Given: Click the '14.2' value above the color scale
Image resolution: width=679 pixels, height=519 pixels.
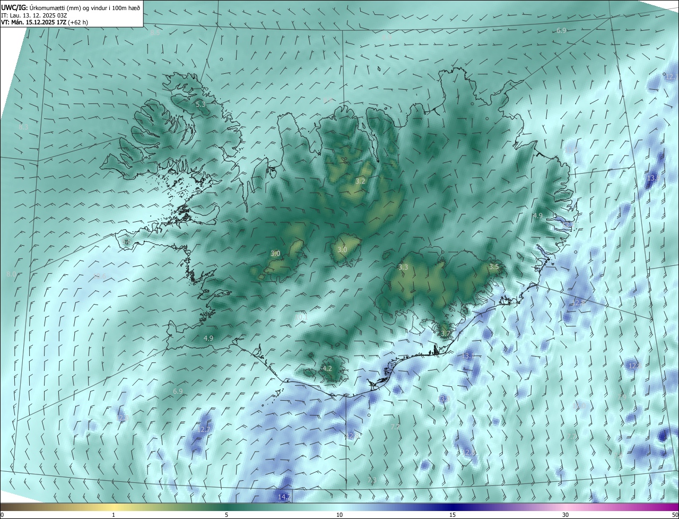Looking at the screenshot, I should (284, 497).
